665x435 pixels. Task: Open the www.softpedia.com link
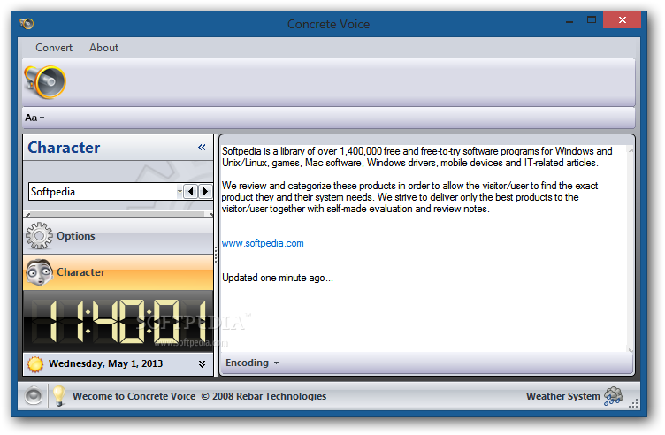coord(263,243)
